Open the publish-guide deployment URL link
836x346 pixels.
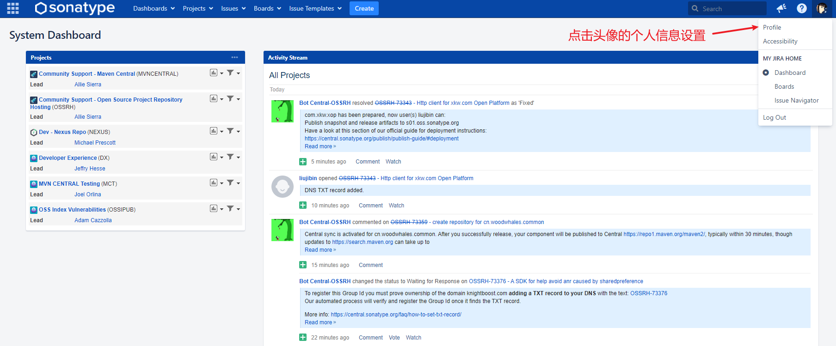381,139
